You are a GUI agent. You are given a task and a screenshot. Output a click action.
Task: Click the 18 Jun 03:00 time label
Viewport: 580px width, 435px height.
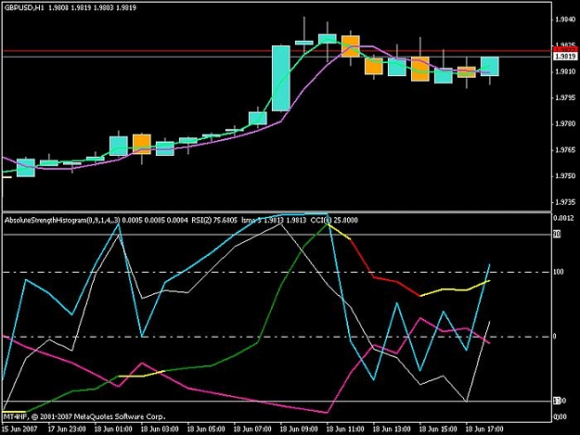click(160, 429)
